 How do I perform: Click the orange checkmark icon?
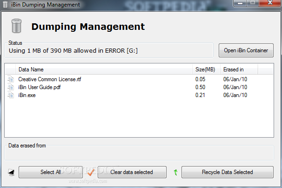[90, 172]
